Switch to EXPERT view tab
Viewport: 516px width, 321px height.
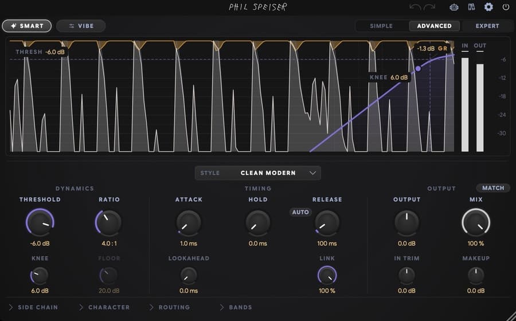487,26
